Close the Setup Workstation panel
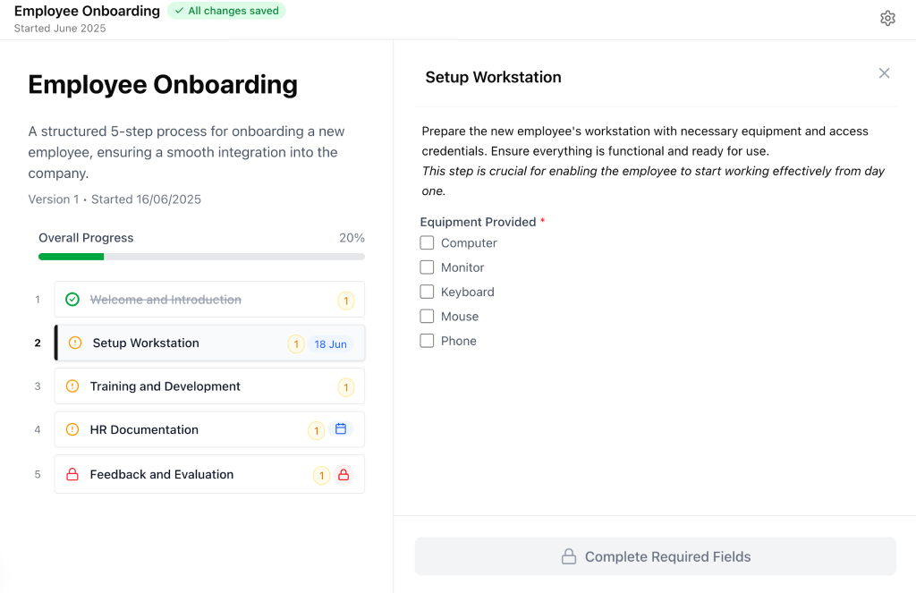 [x=884, y=73]
